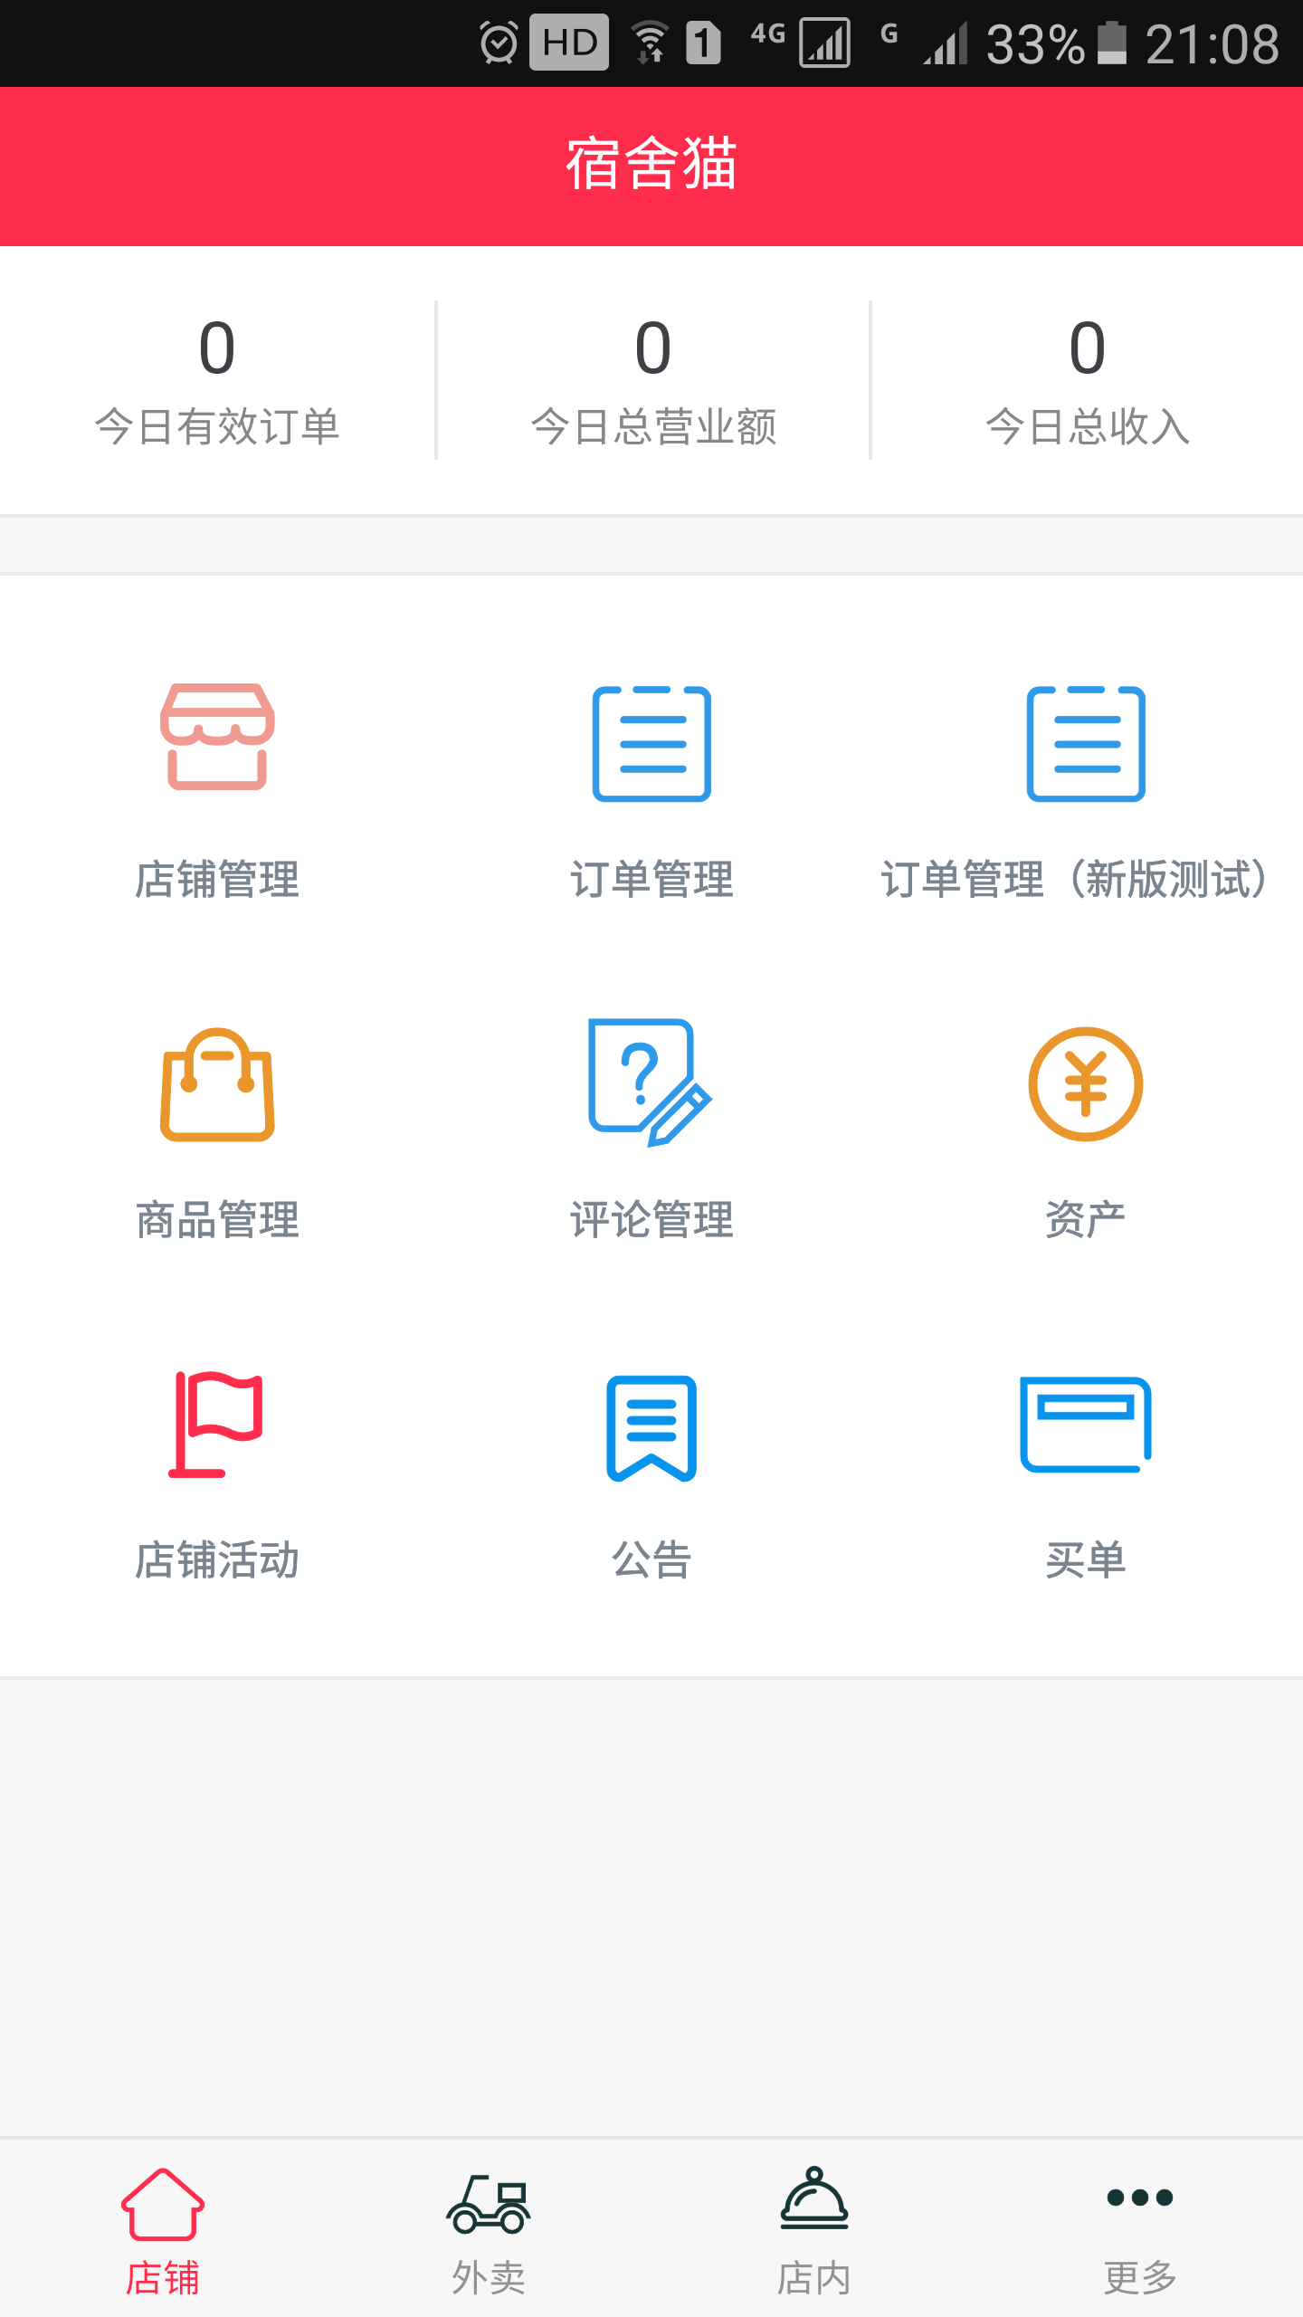Open the 公告 bookmark notice icon

[x=651, y=1428]
